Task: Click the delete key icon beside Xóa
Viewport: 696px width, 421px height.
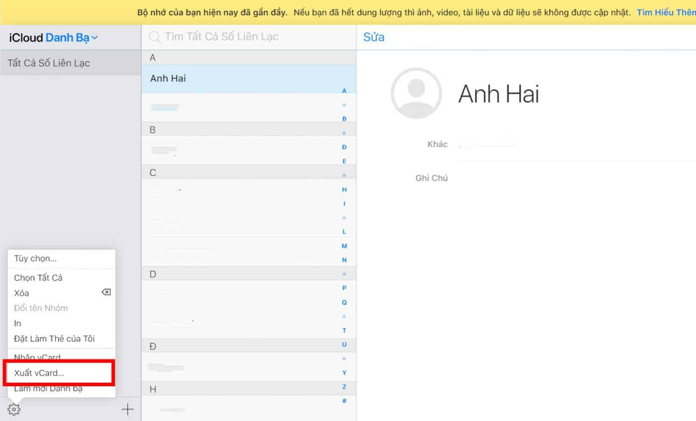Action: [x=106, y=292]
